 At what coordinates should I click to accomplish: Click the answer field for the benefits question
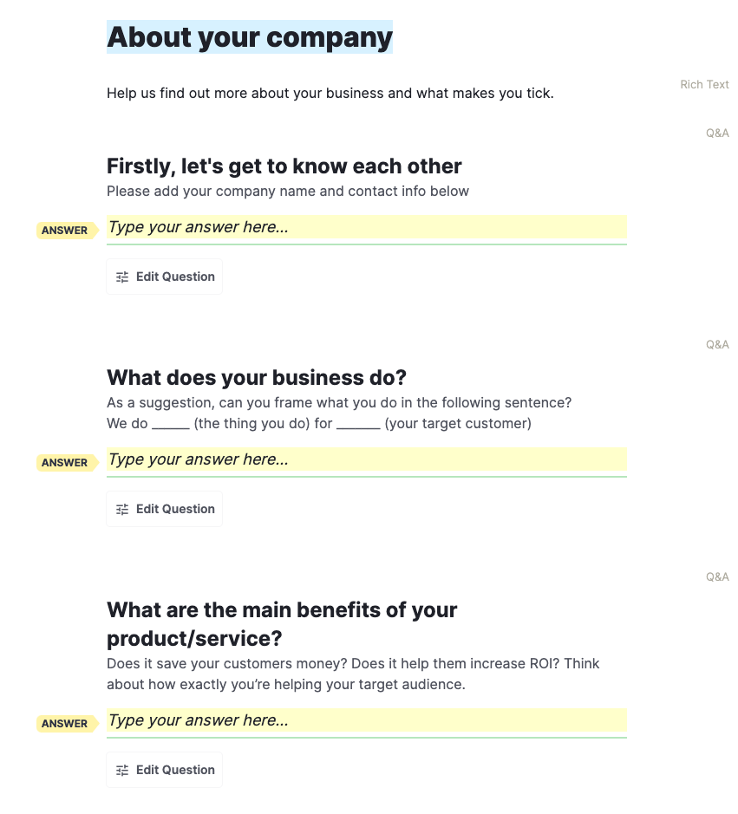point(364,720)
